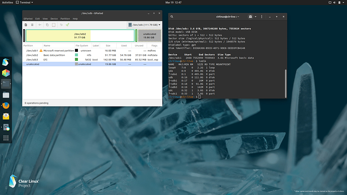Open the mail client dock icon
Image resolution: width=347 pixels, height=195 pixels.
(6, 116)
